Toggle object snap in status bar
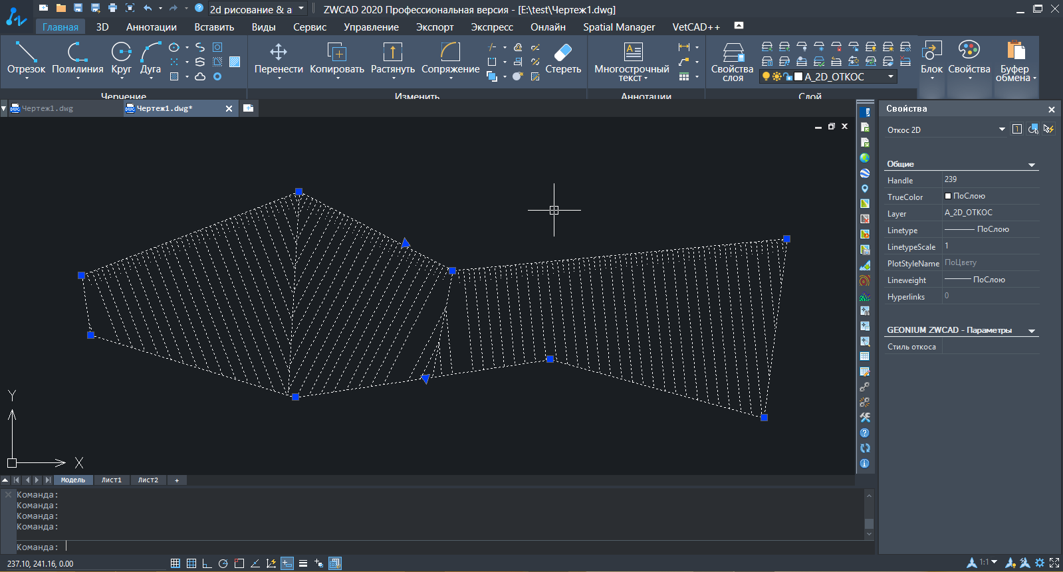The image size is (1063, 572). click(x=239, y=563)
